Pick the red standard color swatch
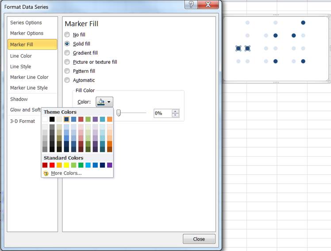Image resolution: width=331 pixels, height=251 pixels. pos(52,165)
